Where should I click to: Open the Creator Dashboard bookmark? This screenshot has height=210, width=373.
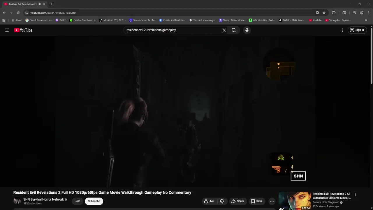(83, 20)
